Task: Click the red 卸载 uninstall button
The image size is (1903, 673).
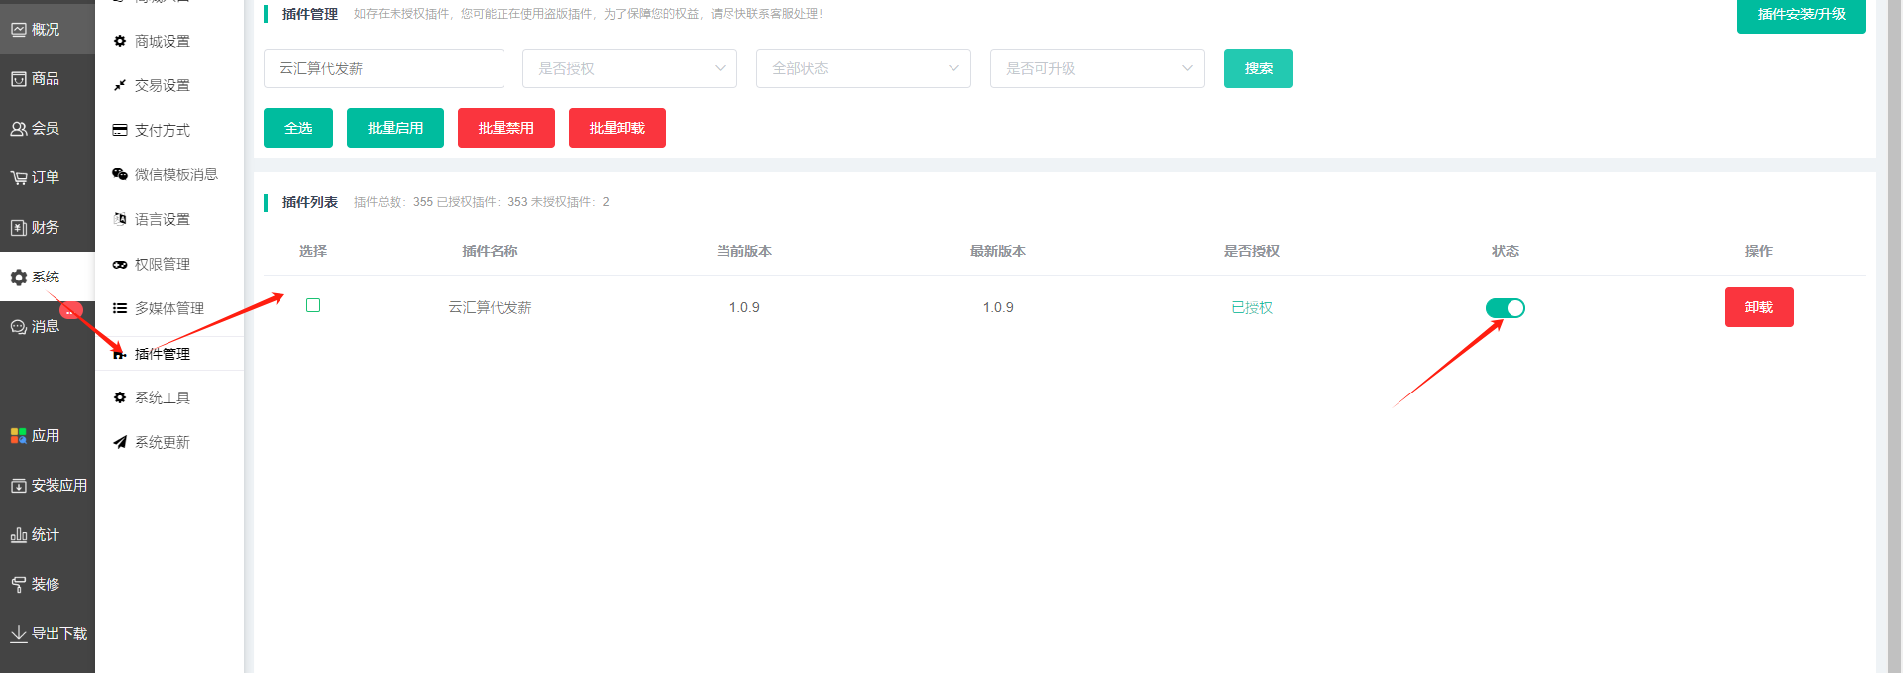Action: 1758,307
